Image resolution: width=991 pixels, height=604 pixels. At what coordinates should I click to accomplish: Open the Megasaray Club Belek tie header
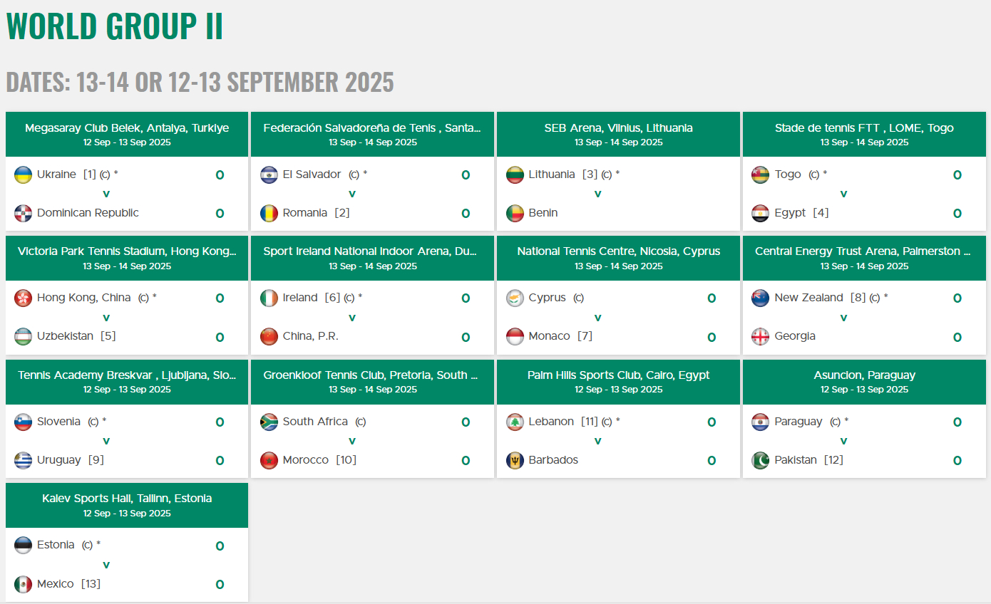[127, 134]
